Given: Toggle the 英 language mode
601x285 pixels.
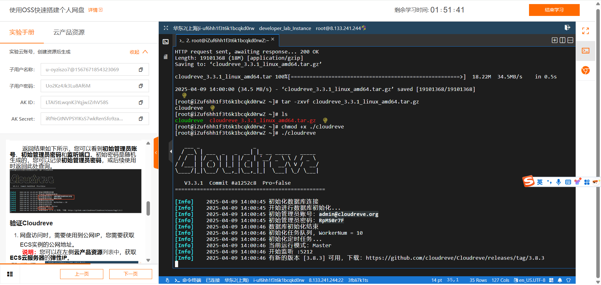Looking at the screenshot, I should tap(540, 182).
